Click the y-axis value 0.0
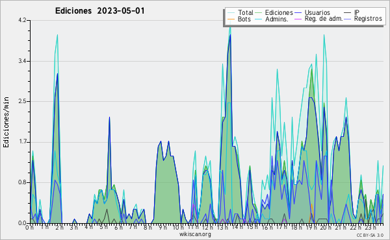Viewport: 390px width, 240px height. [22, 223]
